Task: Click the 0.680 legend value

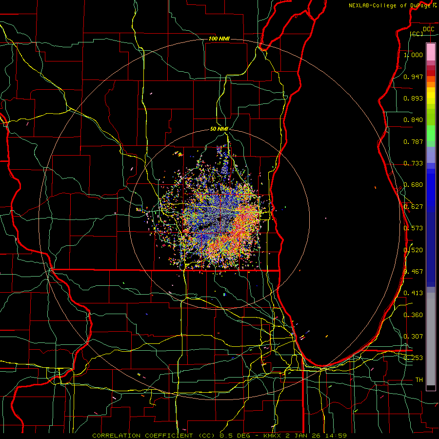Action: (413, 184)
